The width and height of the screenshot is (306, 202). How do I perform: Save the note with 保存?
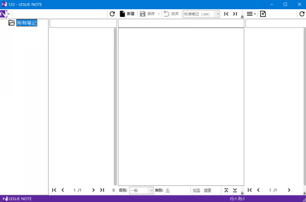click(x=147, y=14)
